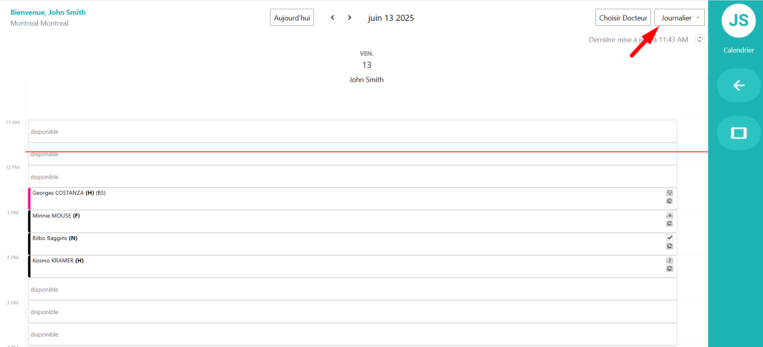Image resolution: width=763 pixels, height=347 pixels.
Task: Open the Choisir Docteur selector
Action: tap(623, 17)
